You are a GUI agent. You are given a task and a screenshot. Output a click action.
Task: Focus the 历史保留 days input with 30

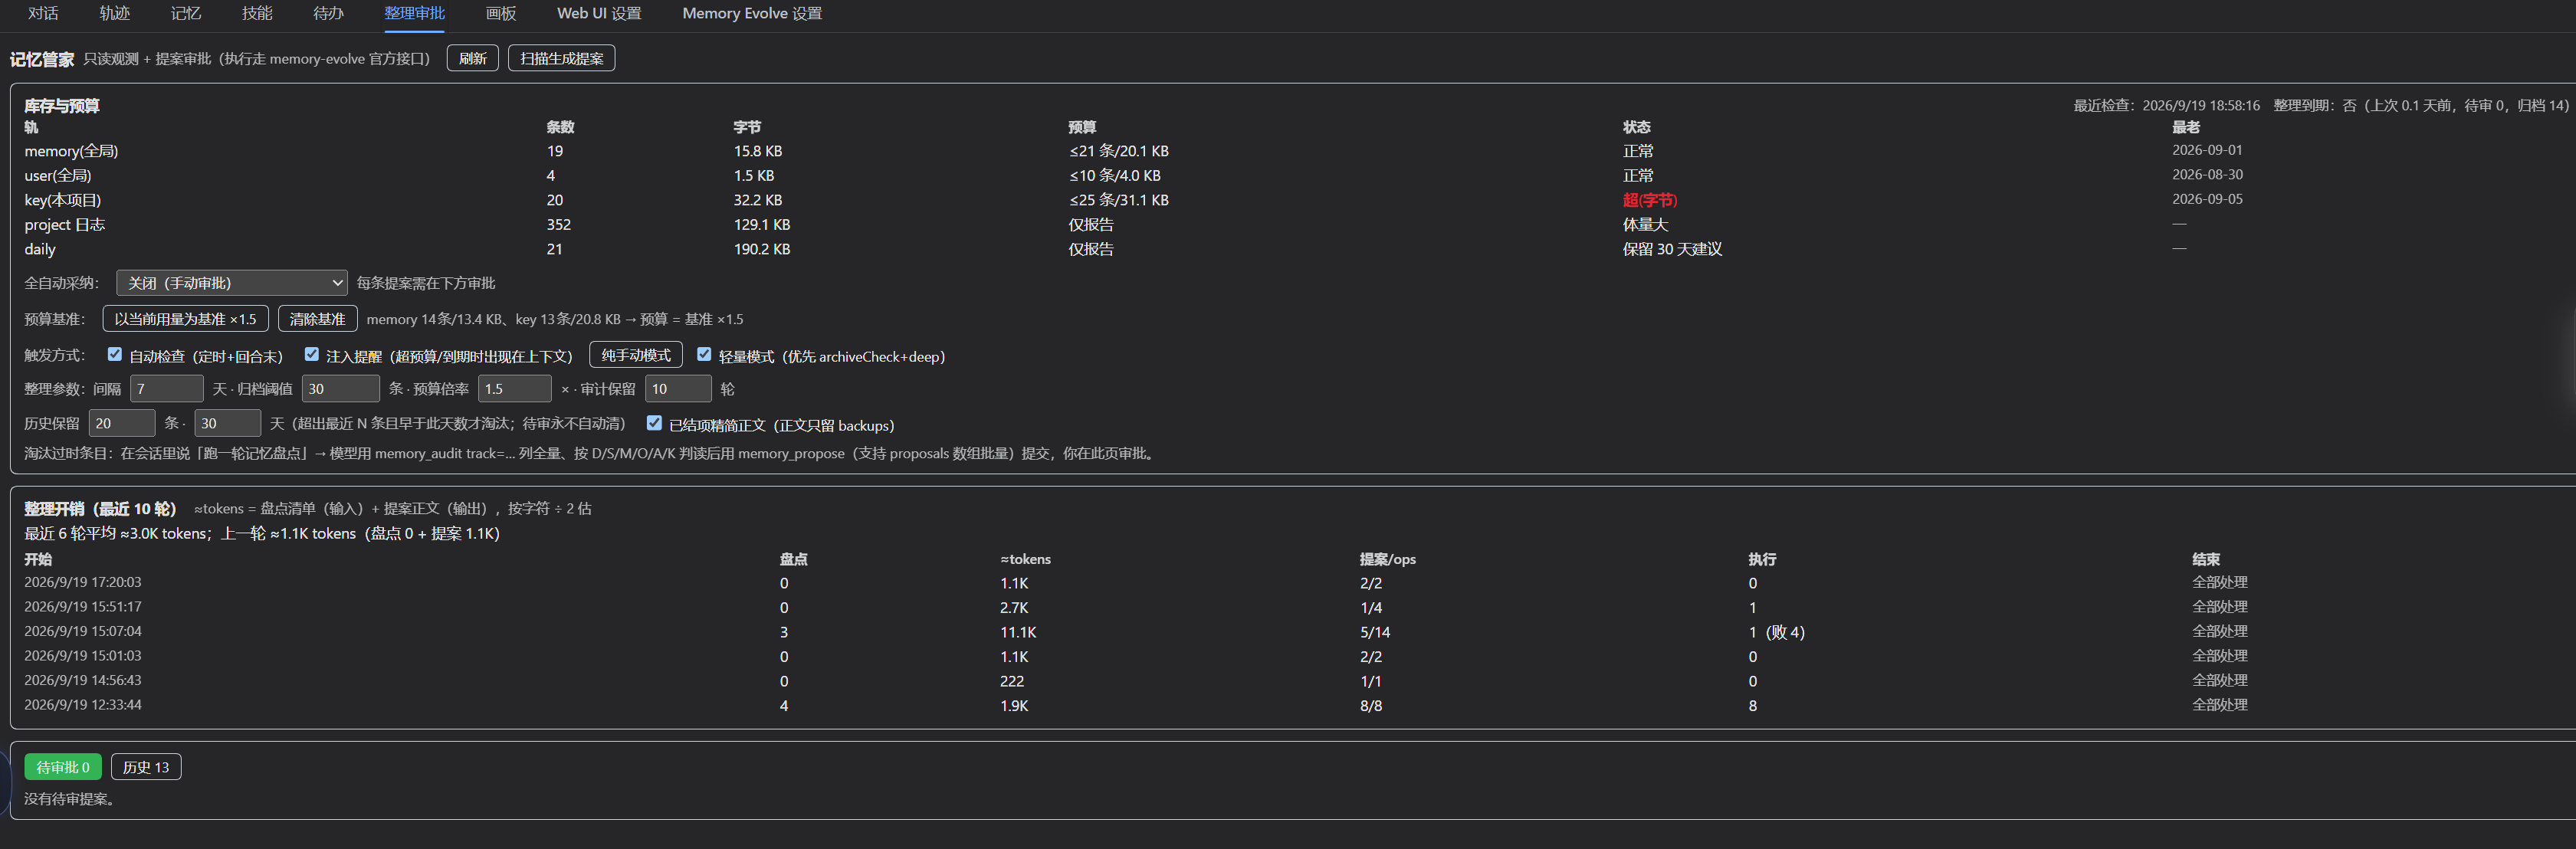tap(228, 423)
